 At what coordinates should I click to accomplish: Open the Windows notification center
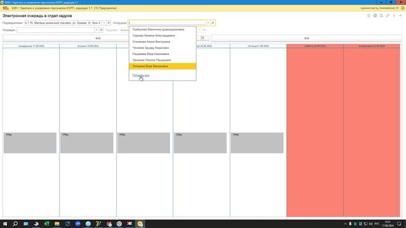point(399,224)
